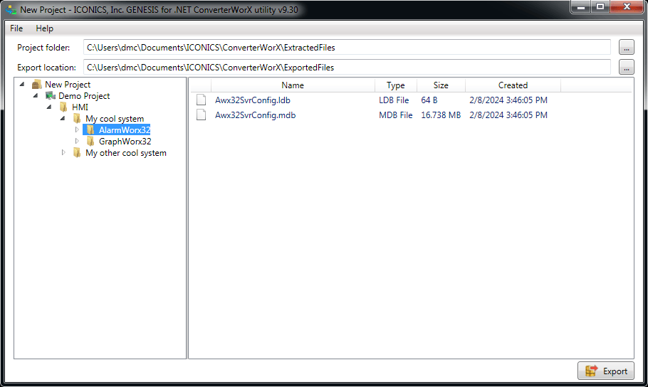Browse for the Project folder

pos(627,48)
